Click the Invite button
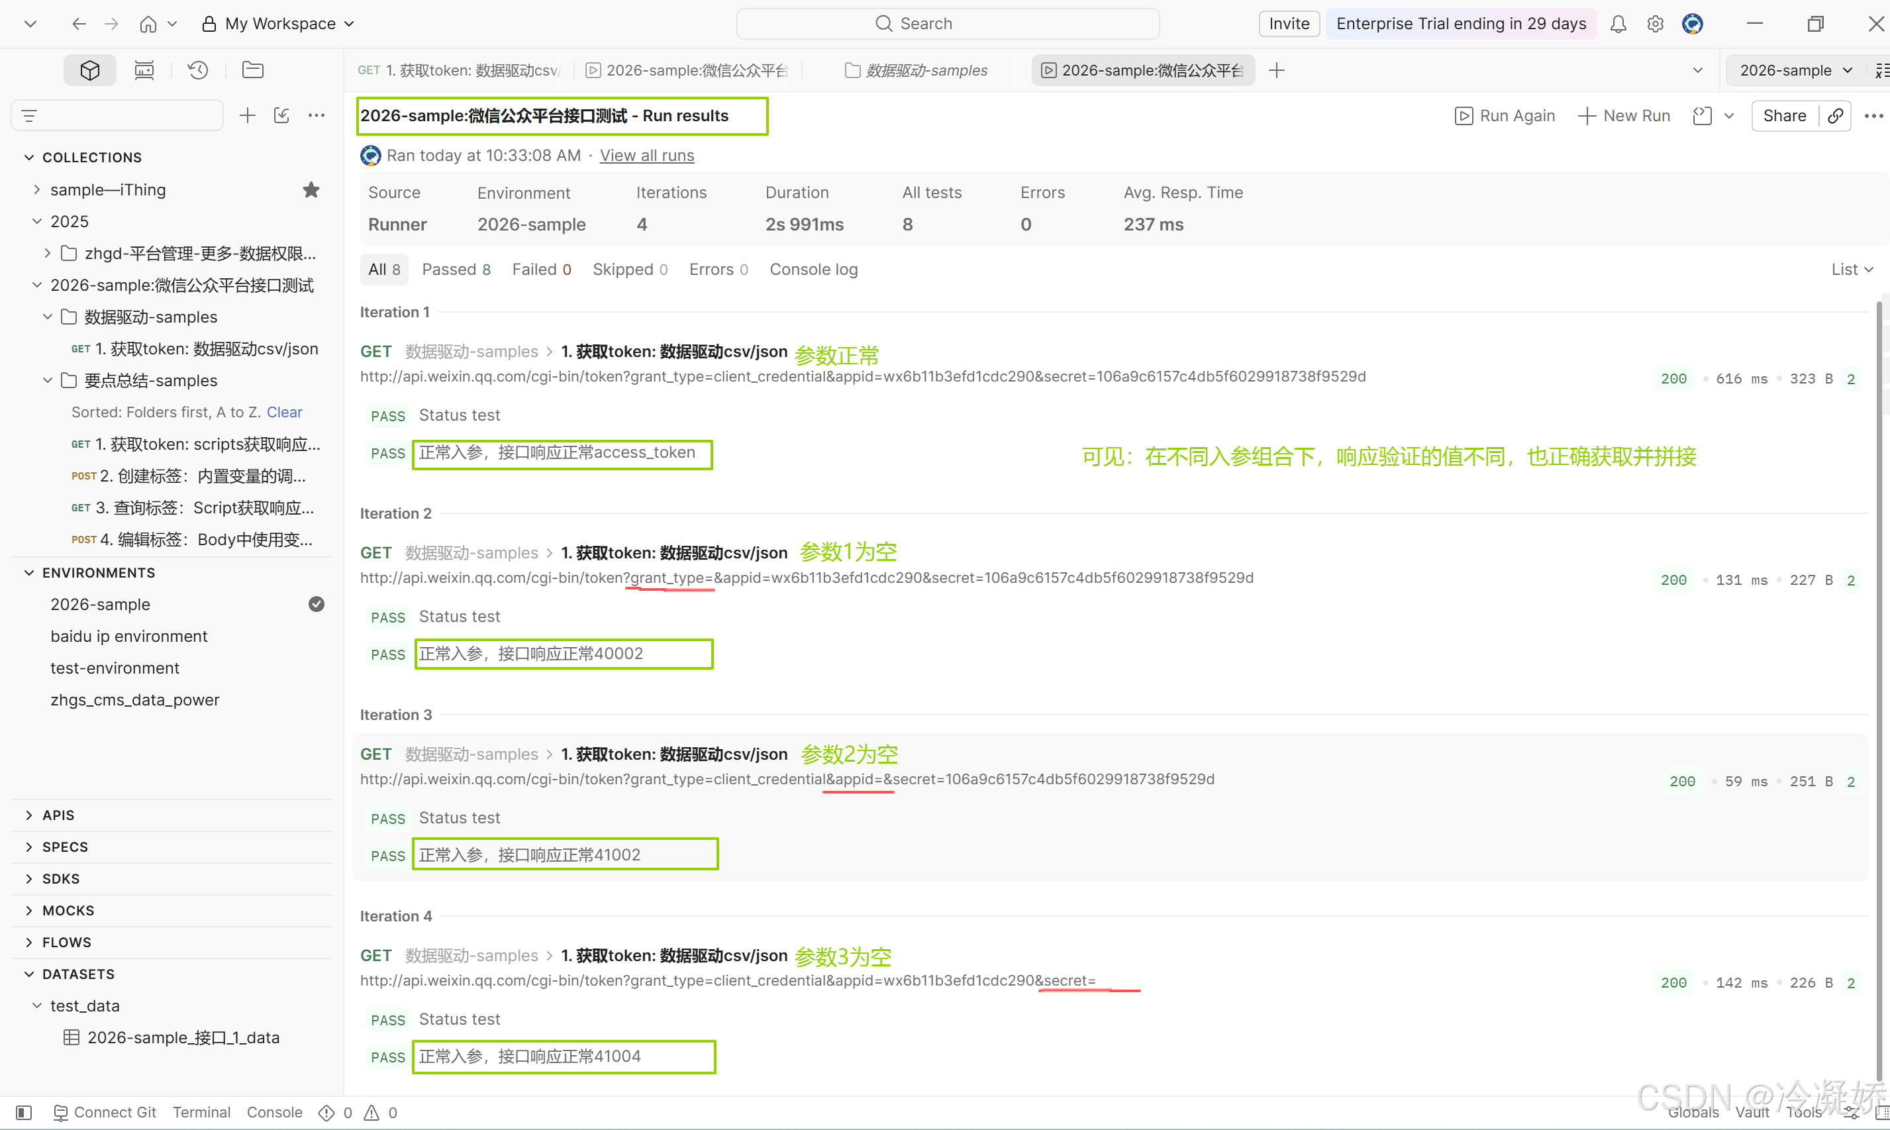Viewport: 1890px width, 1130px height. [1289, 24]
